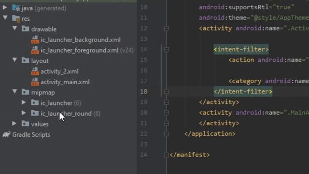
Task: Click the ic_launcher_background.xml file icon
Action: point(35,40)
